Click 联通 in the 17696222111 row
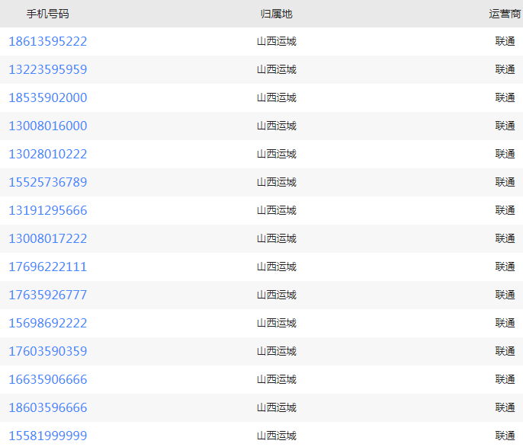Viewport: 523px width, 447px height. pos(505,267)
